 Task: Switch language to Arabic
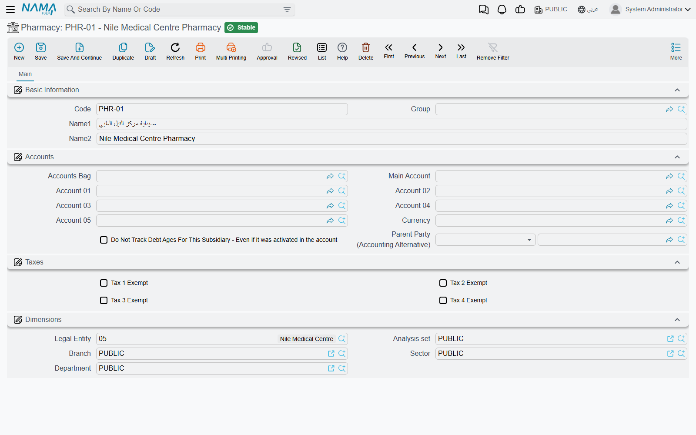coord(588,10)
